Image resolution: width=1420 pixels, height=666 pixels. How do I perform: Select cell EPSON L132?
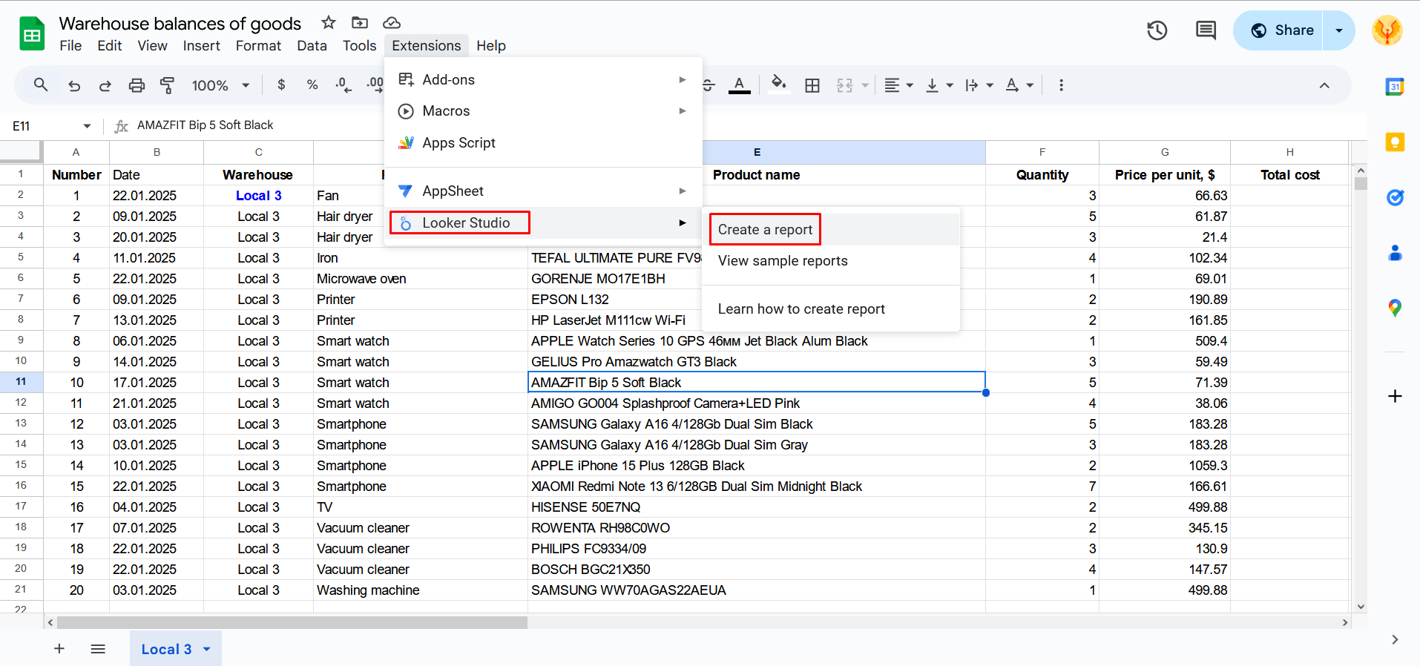point(757,300)
